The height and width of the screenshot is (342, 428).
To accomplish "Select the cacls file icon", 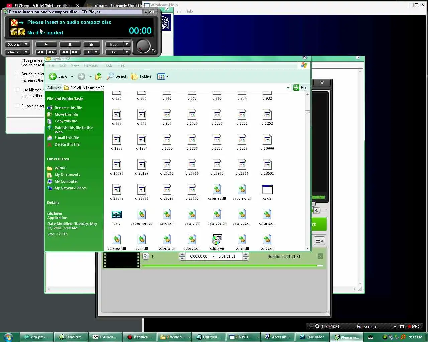I will (x=267, y=190).
